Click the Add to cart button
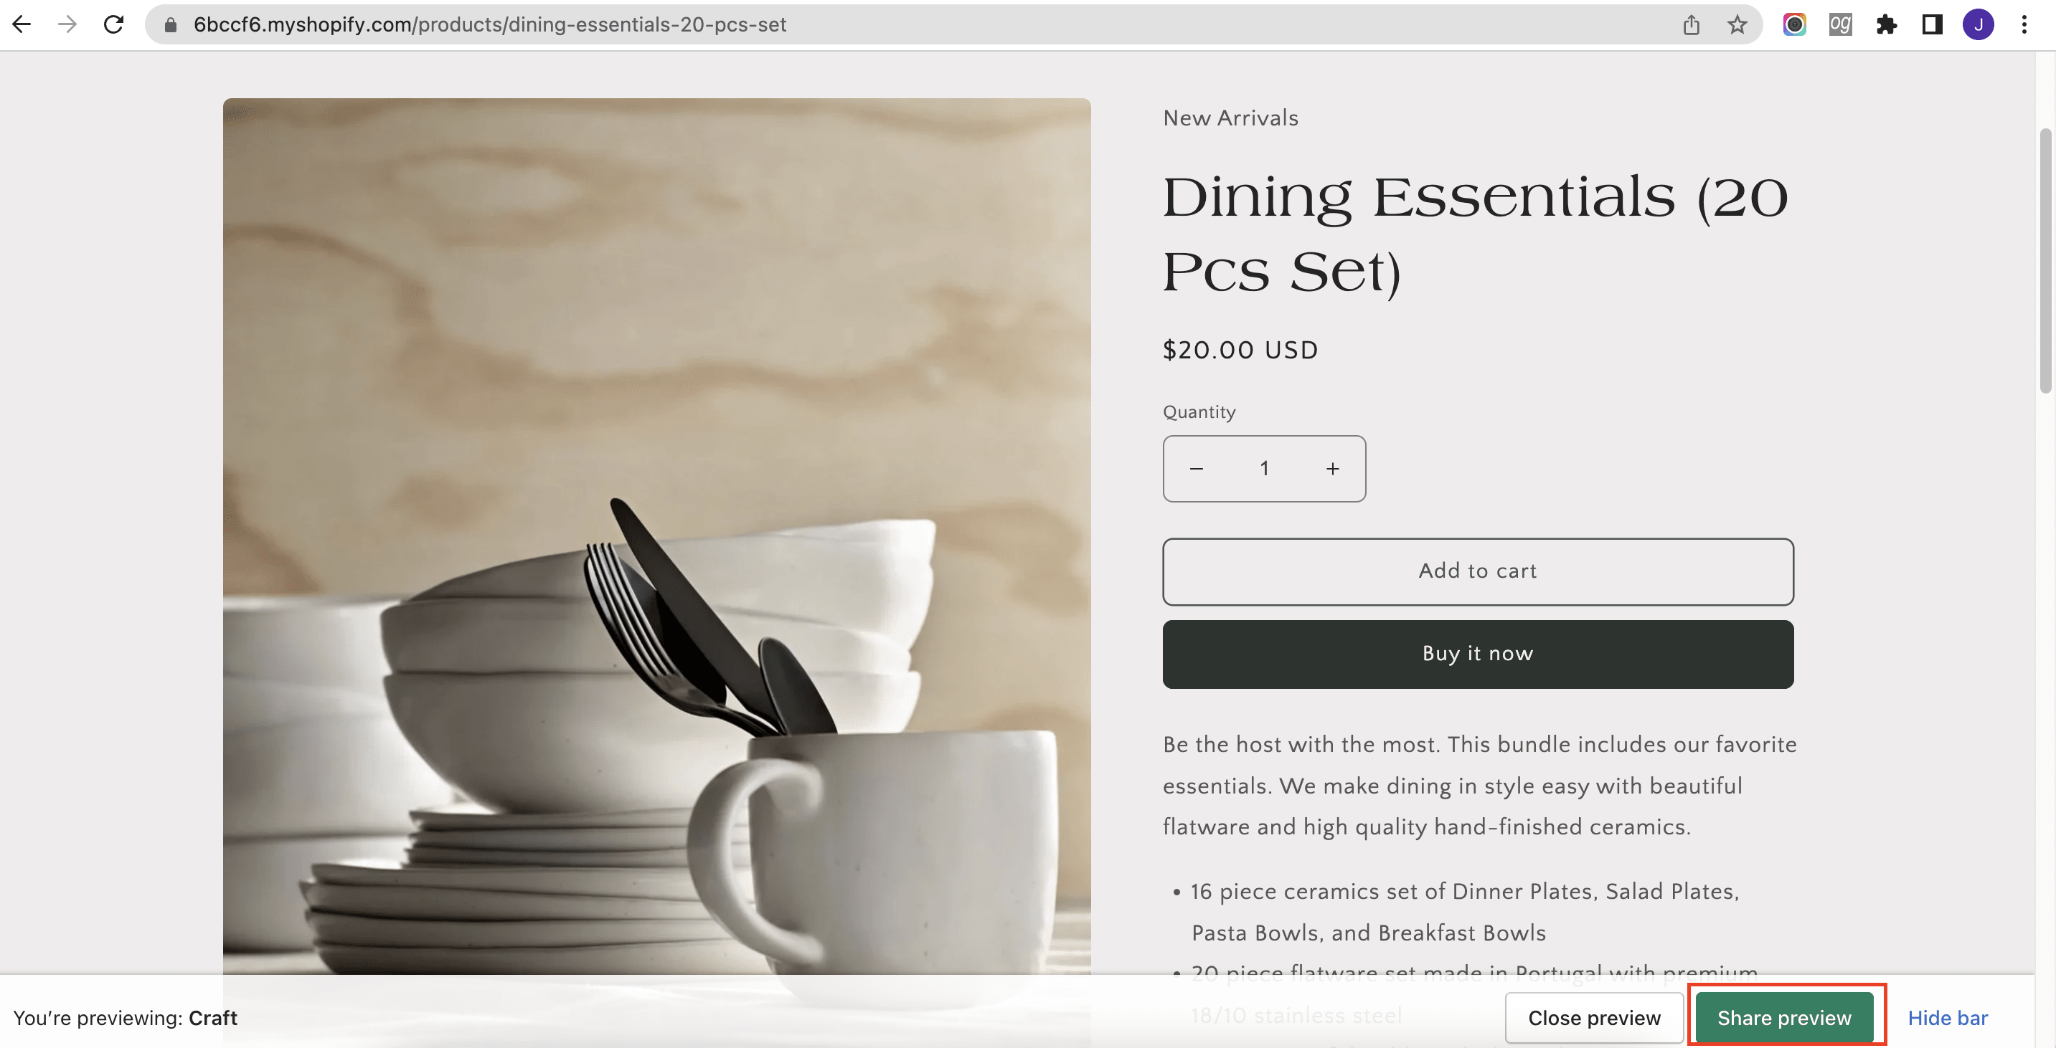Image resolution: width=2056 pixels, height=1048 pixels. (x=1477, y=571)
